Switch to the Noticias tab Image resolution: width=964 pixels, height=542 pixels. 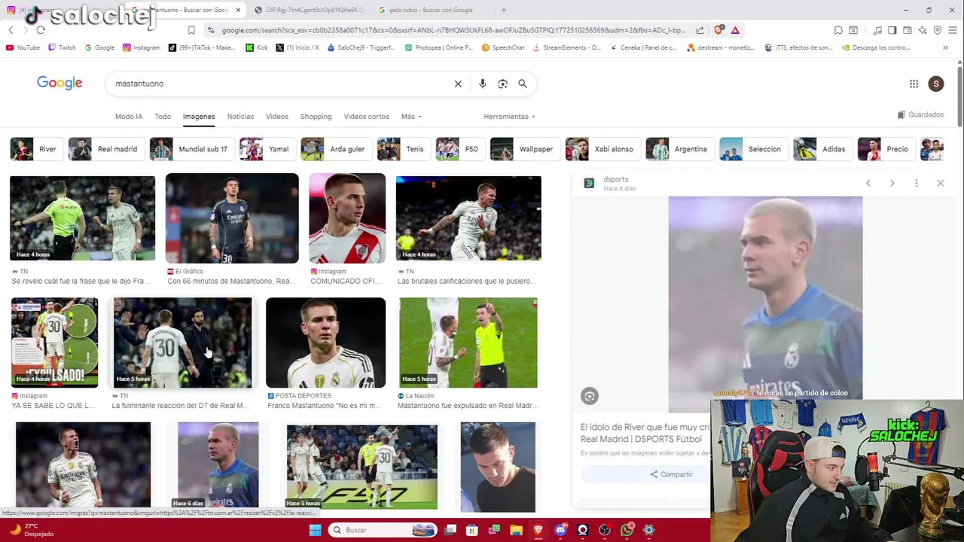[240, 117]
